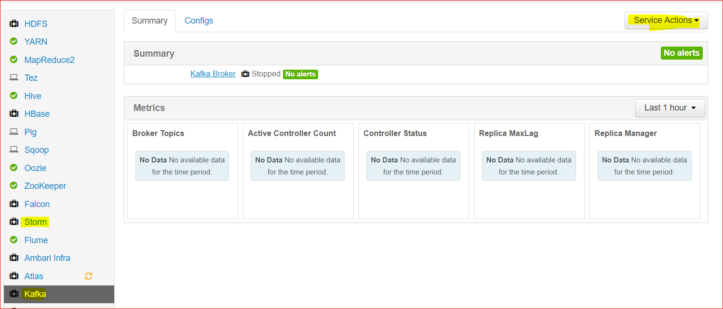Click the Replica MaxLag metrics widget
723x309 pixels.
pos(529,171)
